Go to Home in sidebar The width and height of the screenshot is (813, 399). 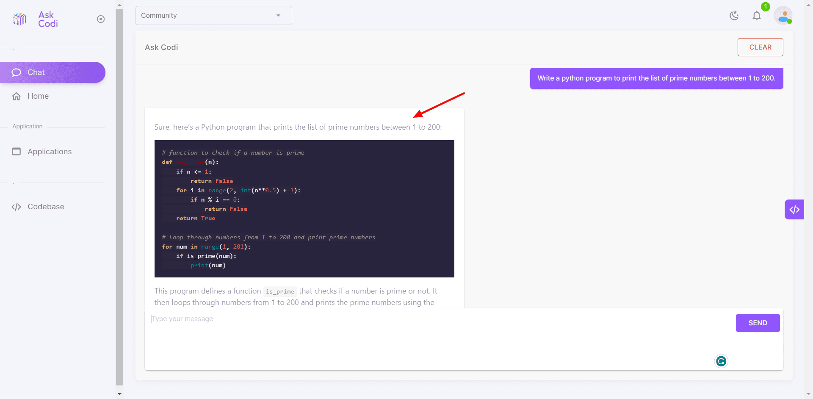coord(38,96)
